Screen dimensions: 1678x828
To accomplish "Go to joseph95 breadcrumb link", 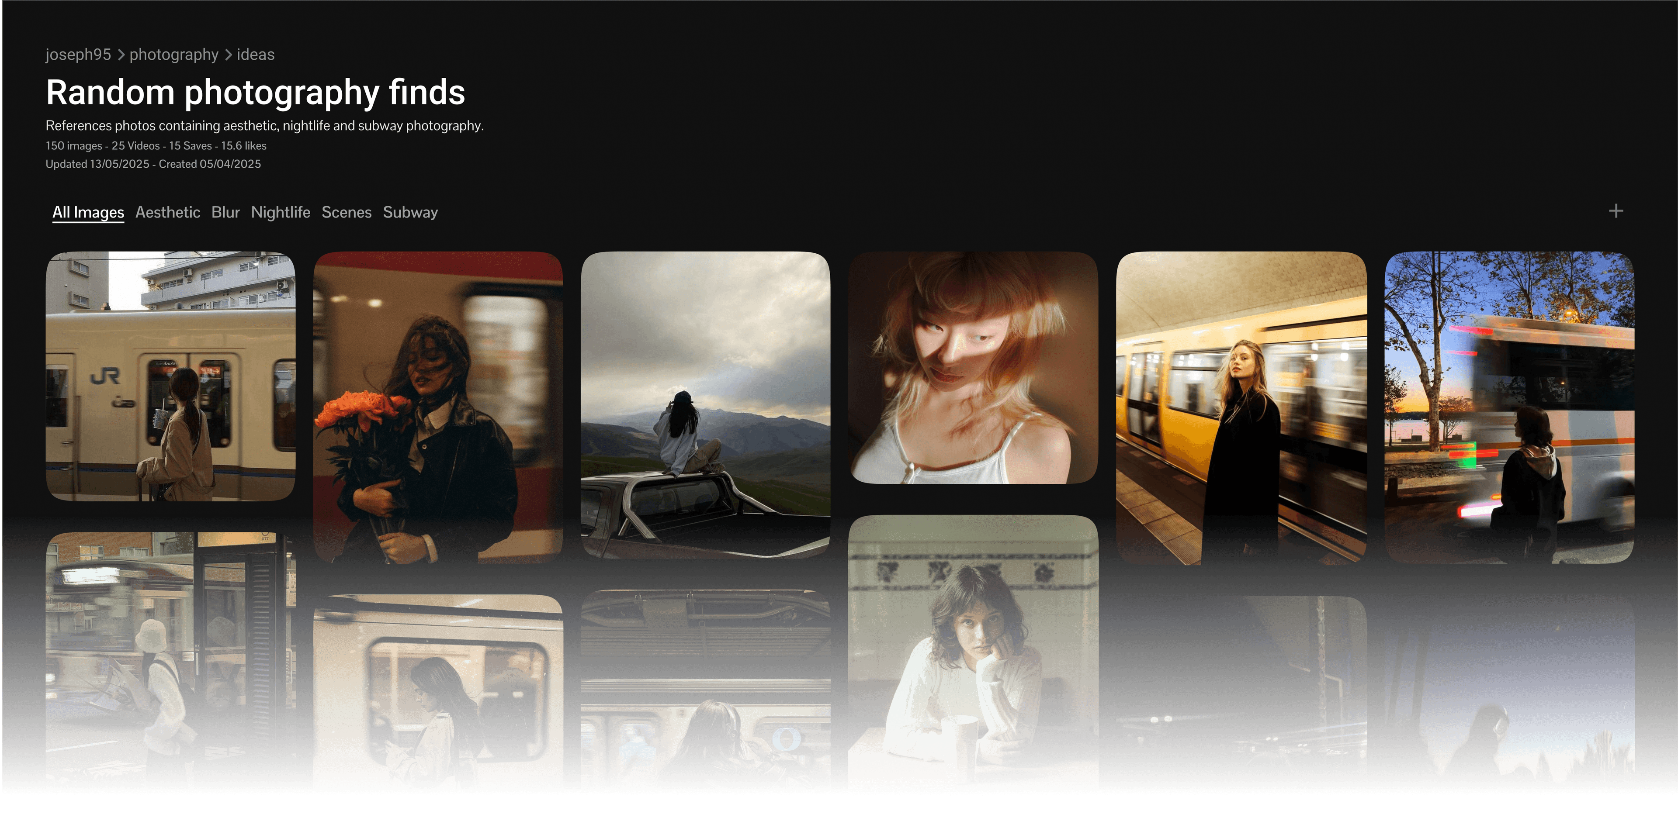I will [x=78, y=55].
